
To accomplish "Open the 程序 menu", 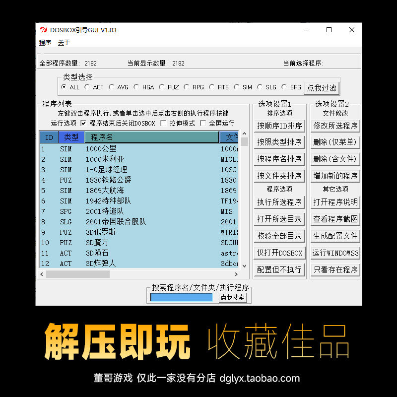I will click(x=45, y=43).
